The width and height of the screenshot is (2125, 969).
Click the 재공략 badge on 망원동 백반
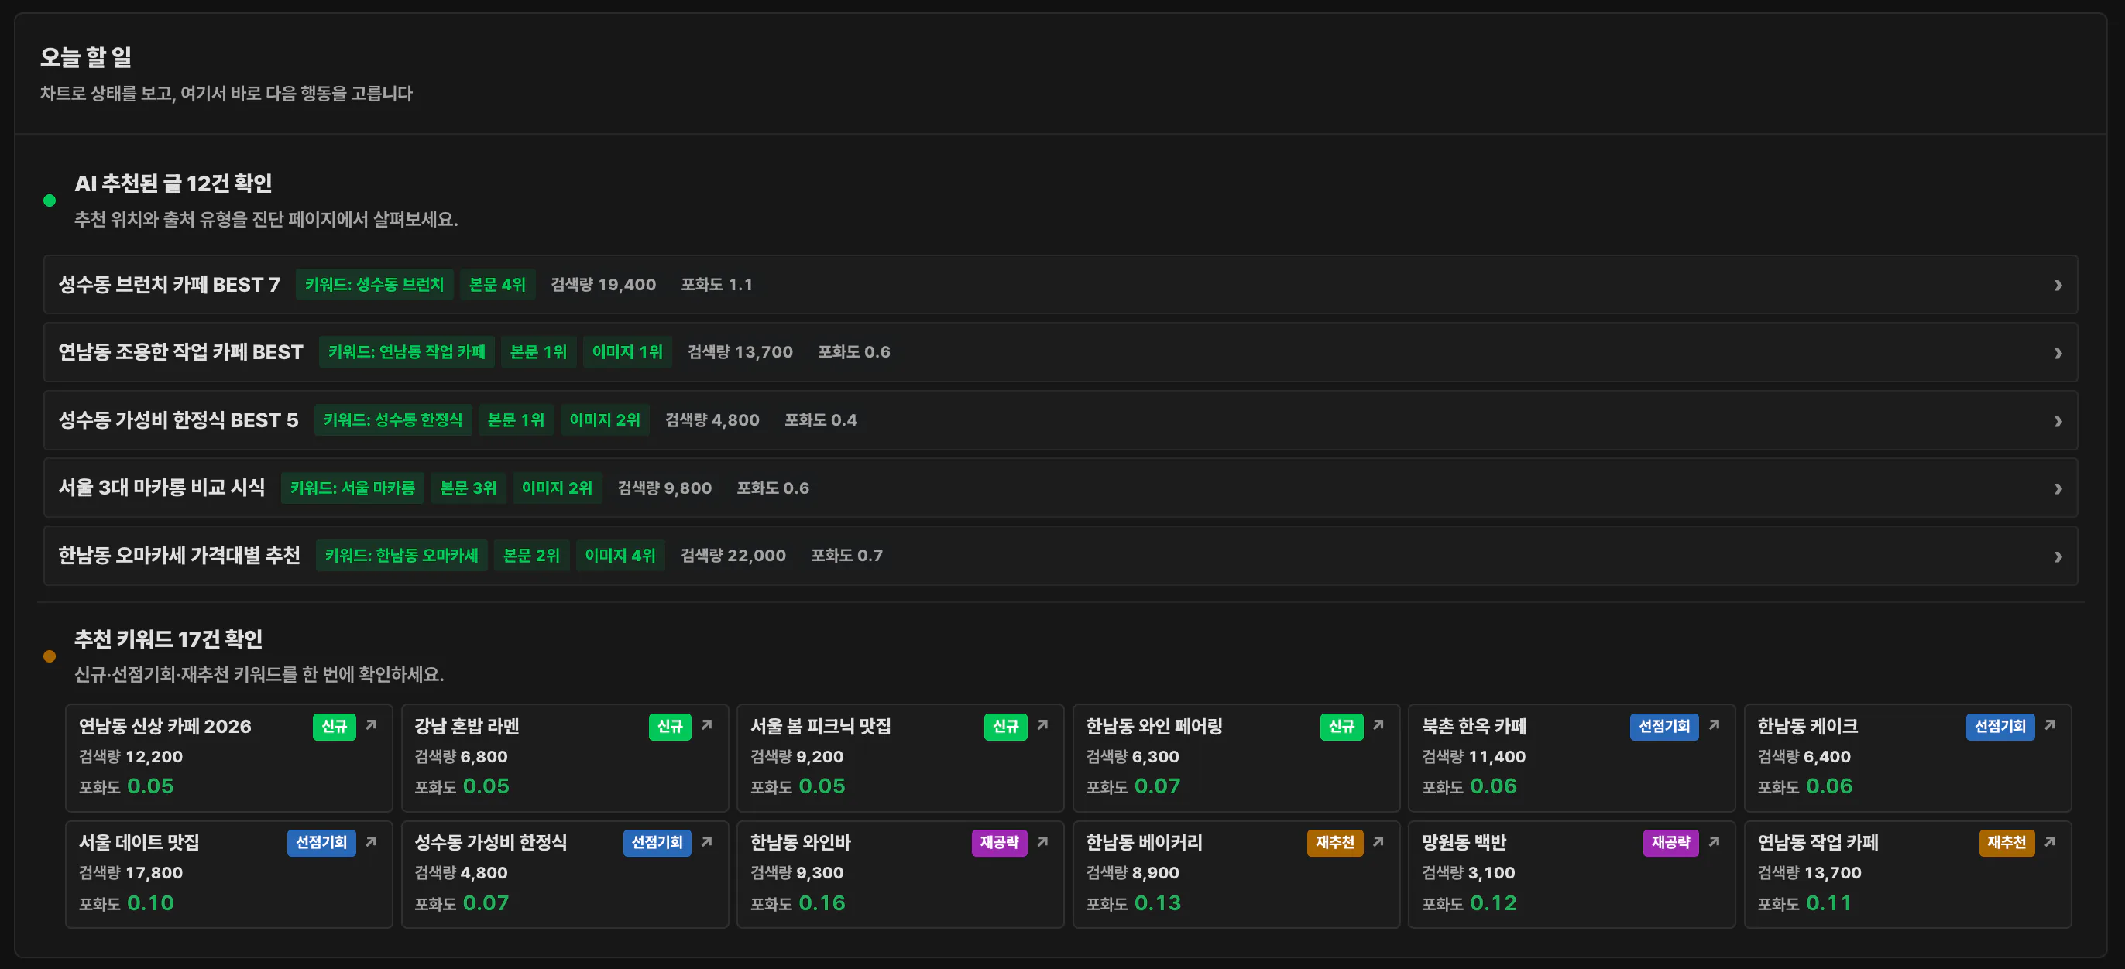click(x=1670, y=843)
